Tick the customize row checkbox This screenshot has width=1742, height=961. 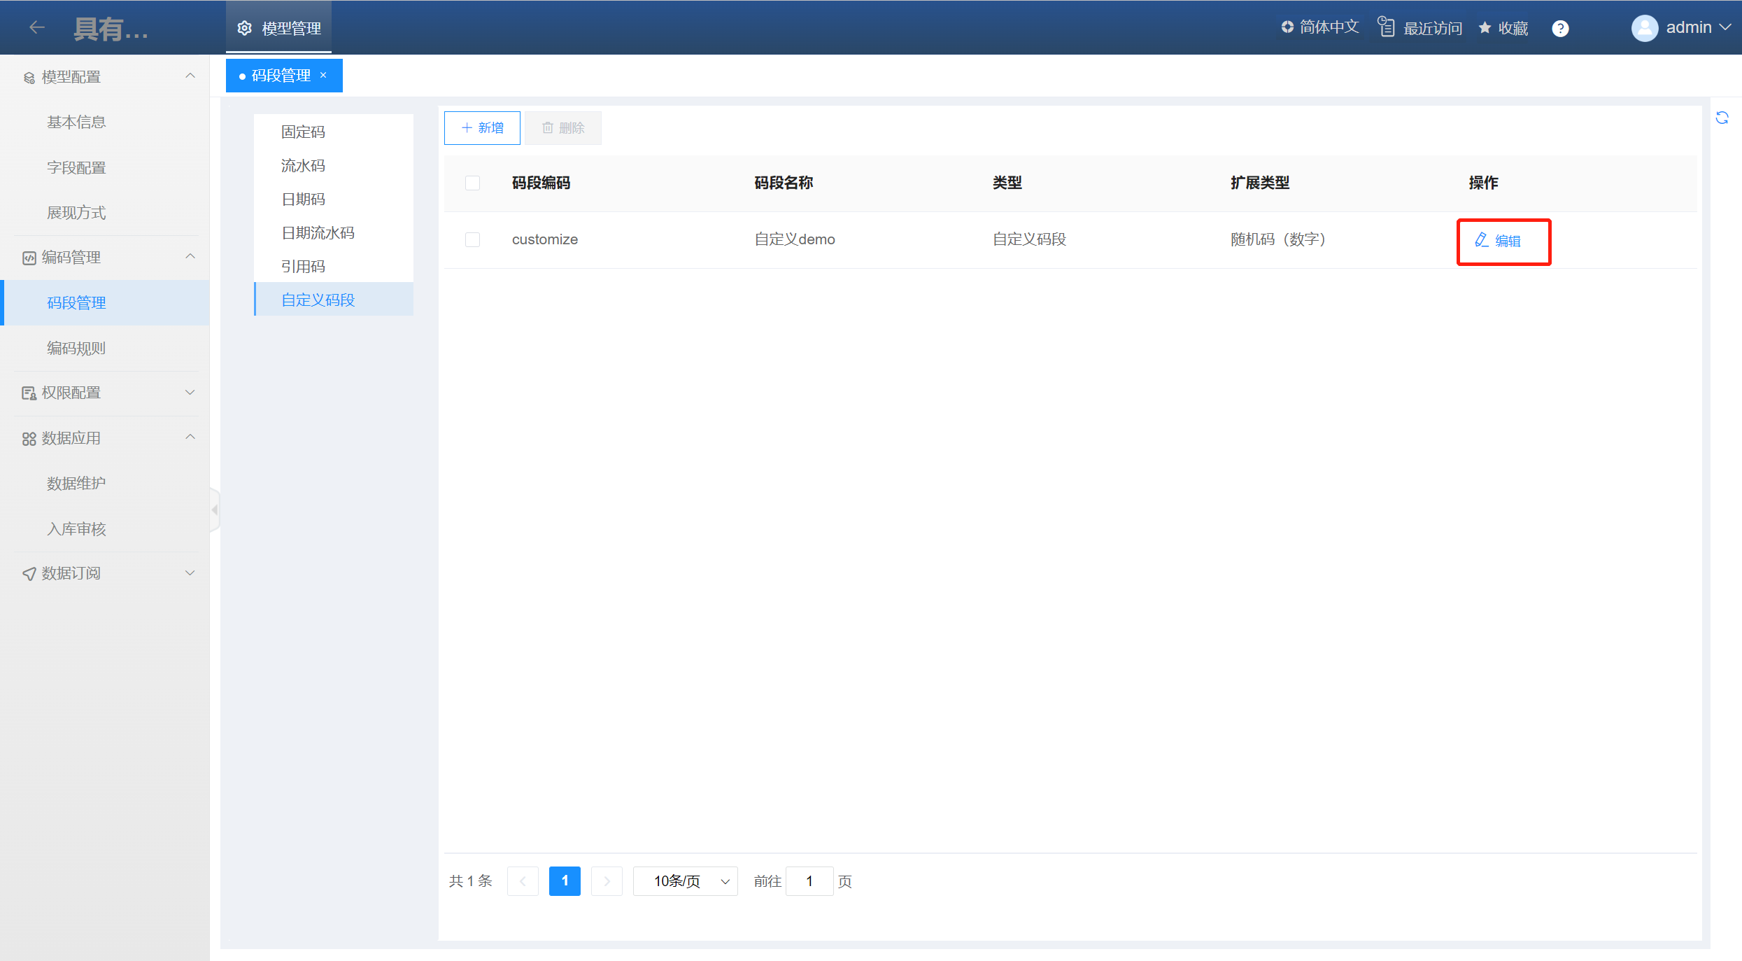tap(472, 239)
